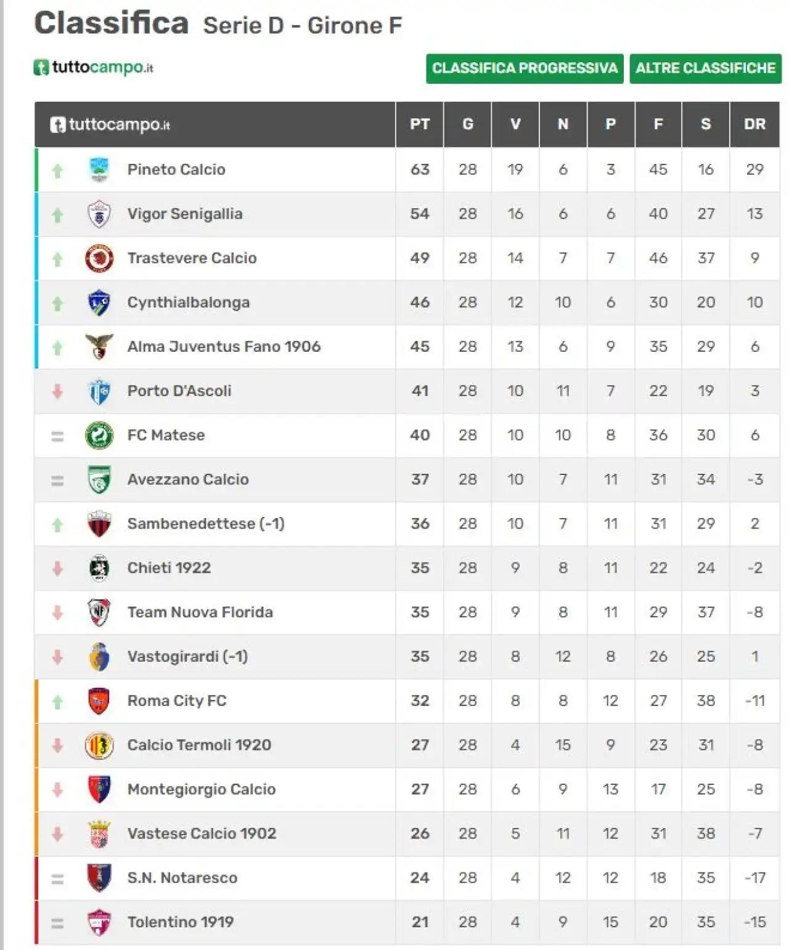Click the Roma City FC crest
This screenshot has height=950, width=789.
click(99, 701)
